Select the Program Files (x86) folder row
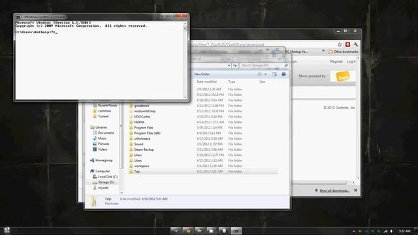The width and height of the screenshot is (418, 235). (x=202, y=133)
